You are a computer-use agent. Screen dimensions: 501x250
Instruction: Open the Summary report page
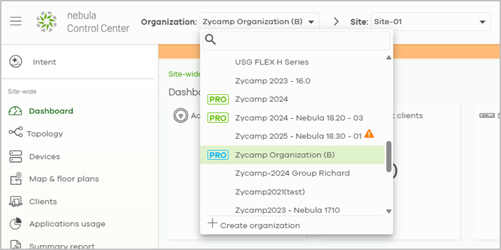(x=62, y=246)
